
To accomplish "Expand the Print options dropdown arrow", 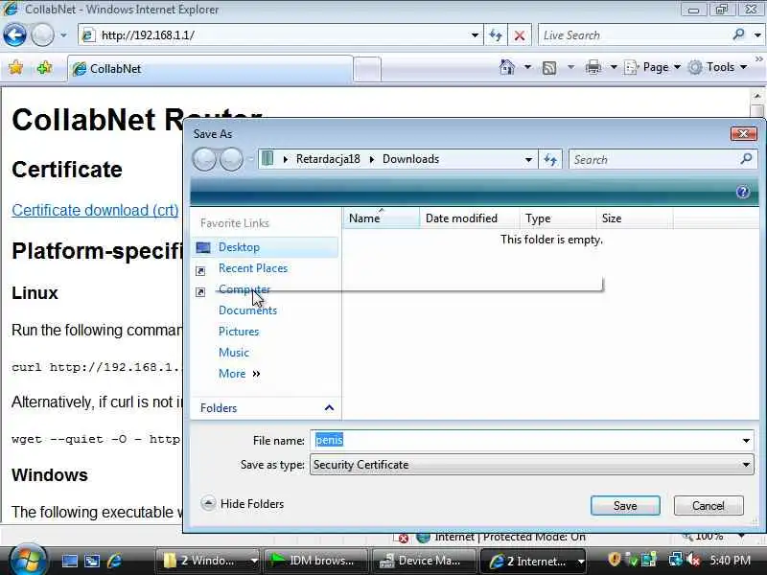I will [x=614, y=67].
